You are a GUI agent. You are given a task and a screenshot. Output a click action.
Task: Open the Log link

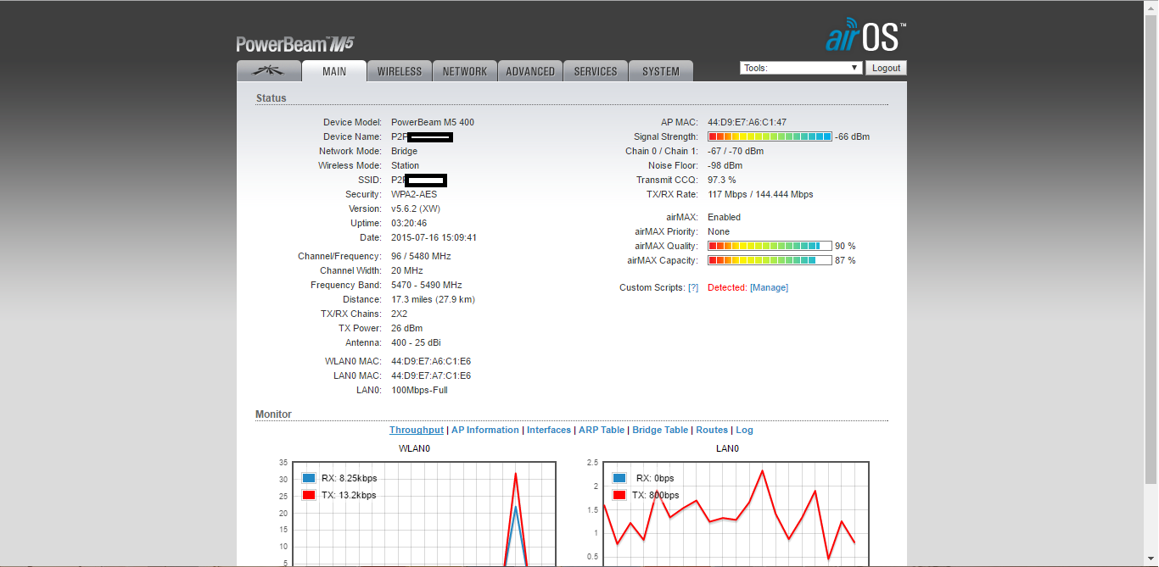tap(744, 430)
